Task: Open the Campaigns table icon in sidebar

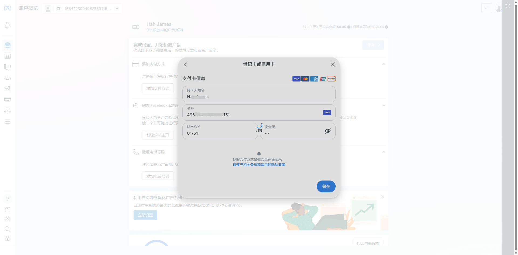Action: [8, 56]
